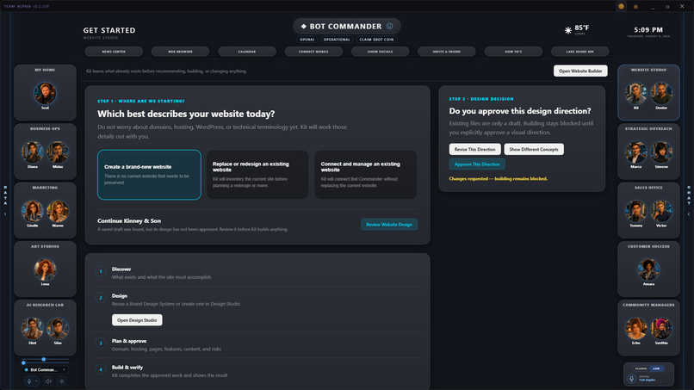Open Kit's avatar in Website Studio
The height and width of the screenshot is (390, 694).
click(x=636, y=93)
